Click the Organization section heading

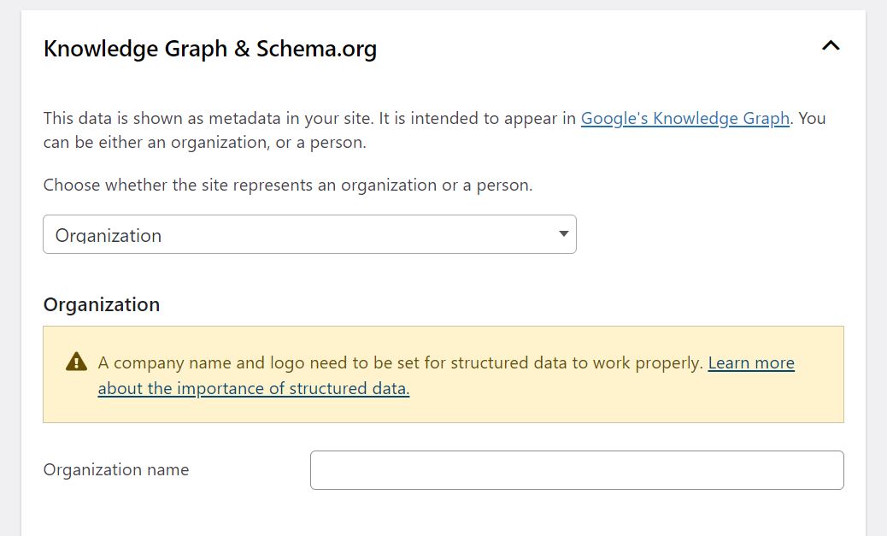click(101, 304)
